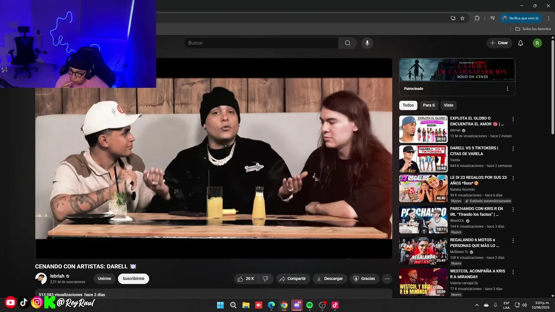Image resolution: width=555 pixels, height=312 pixels.
Task: Click the Compartir share button
Action: pos(293,279)
